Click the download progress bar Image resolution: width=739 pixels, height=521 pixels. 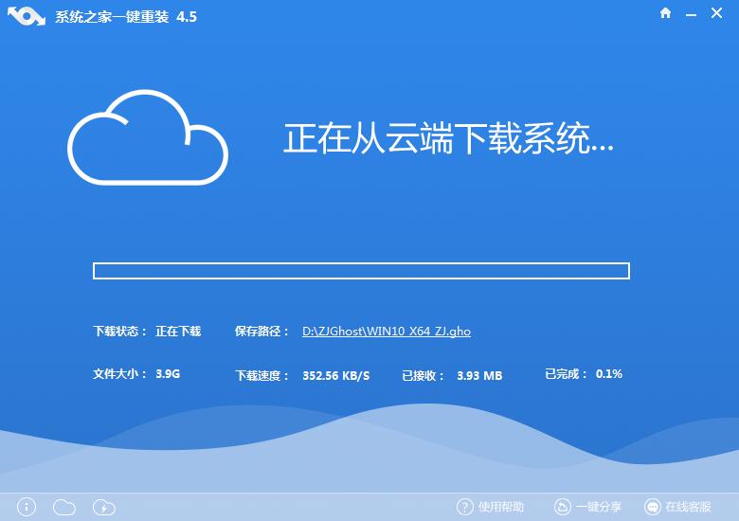(x=361, y=271)
